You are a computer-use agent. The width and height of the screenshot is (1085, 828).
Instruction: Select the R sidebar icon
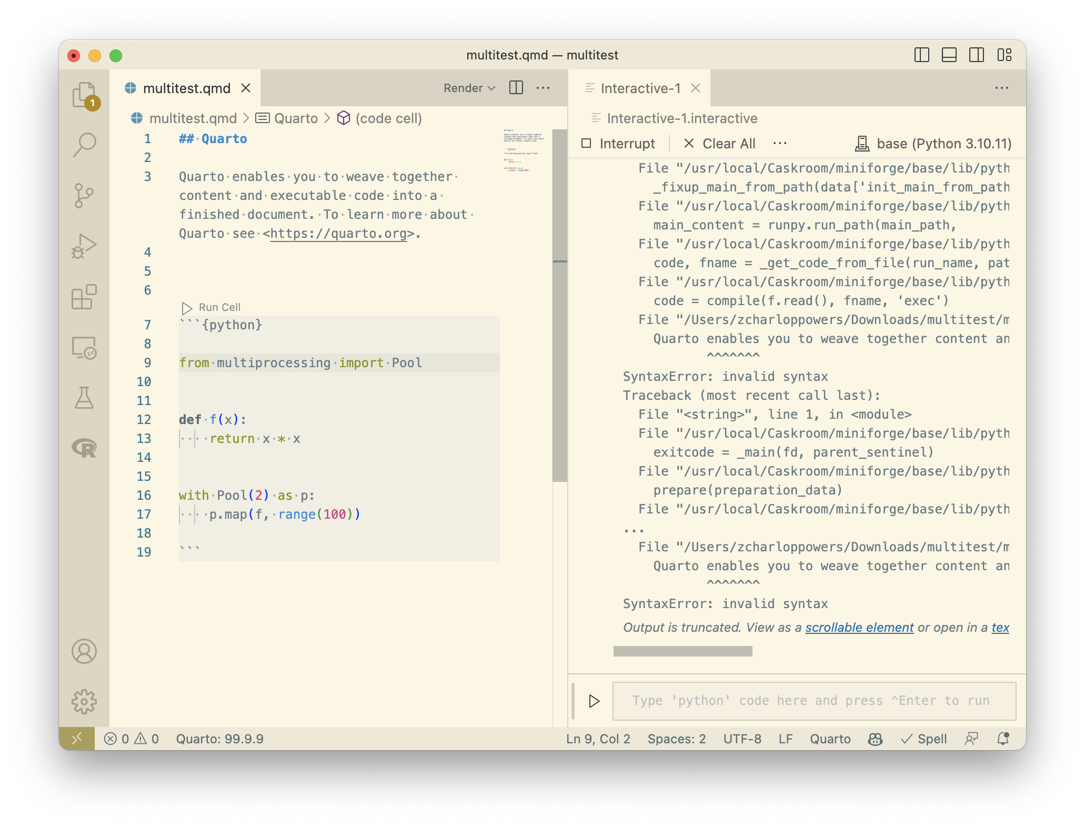[84, 449]
